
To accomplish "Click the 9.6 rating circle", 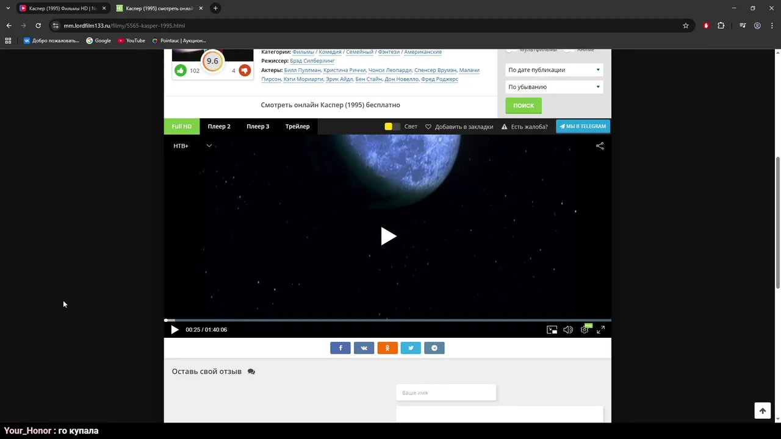I will coord(212,61).
